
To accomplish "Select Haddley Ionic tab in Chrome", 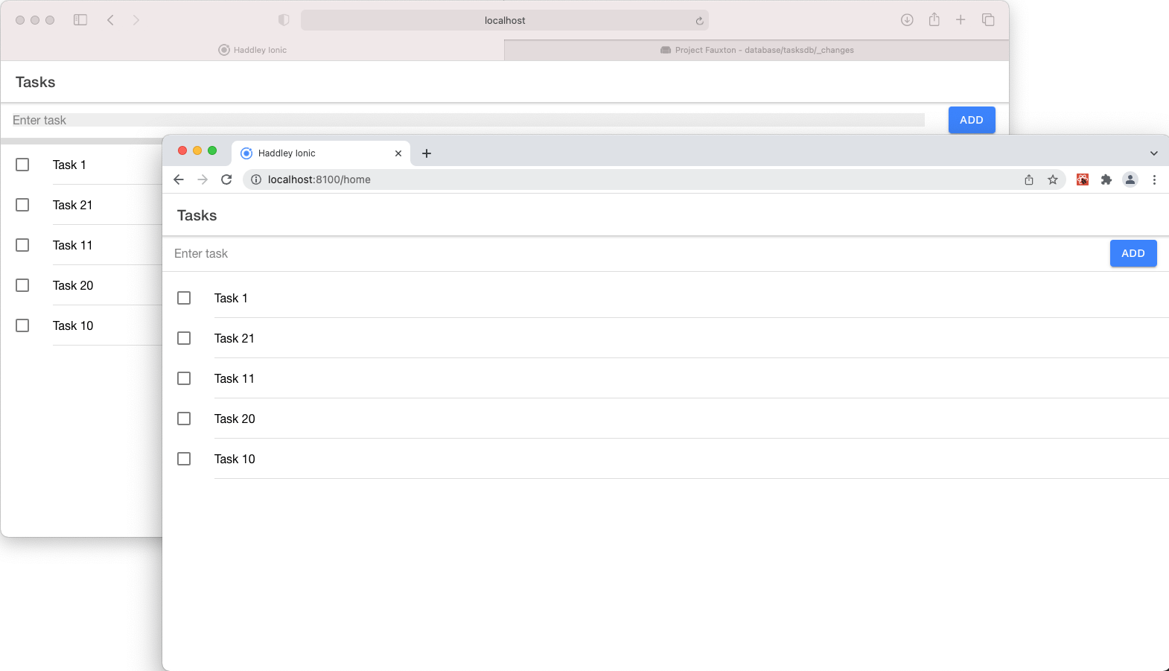I will [x=321, y=153].
